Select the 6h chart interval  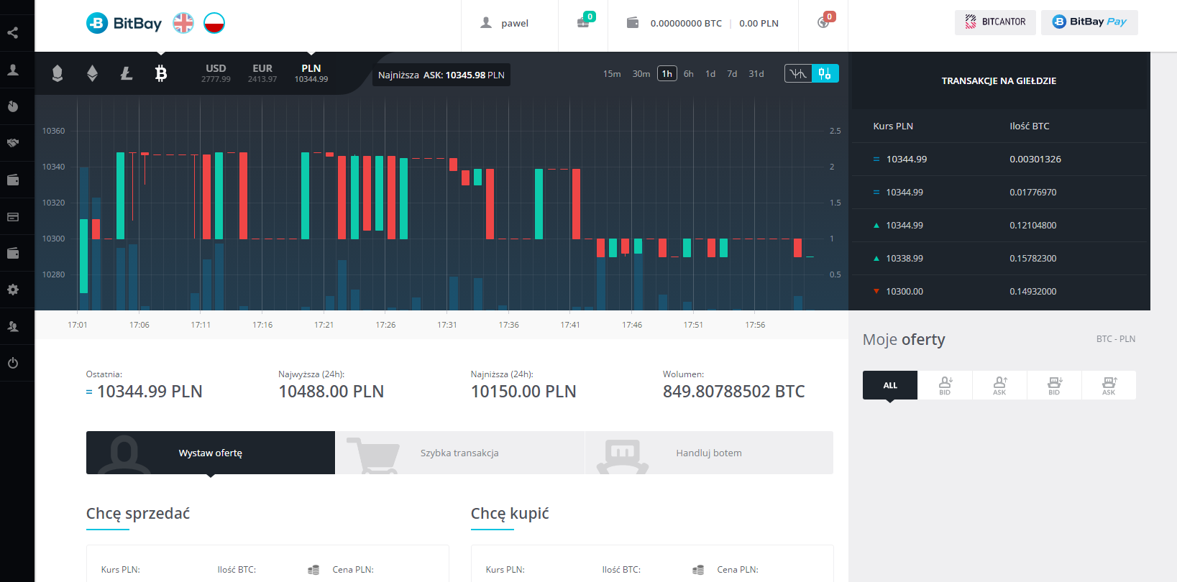[x=689, y=73]
